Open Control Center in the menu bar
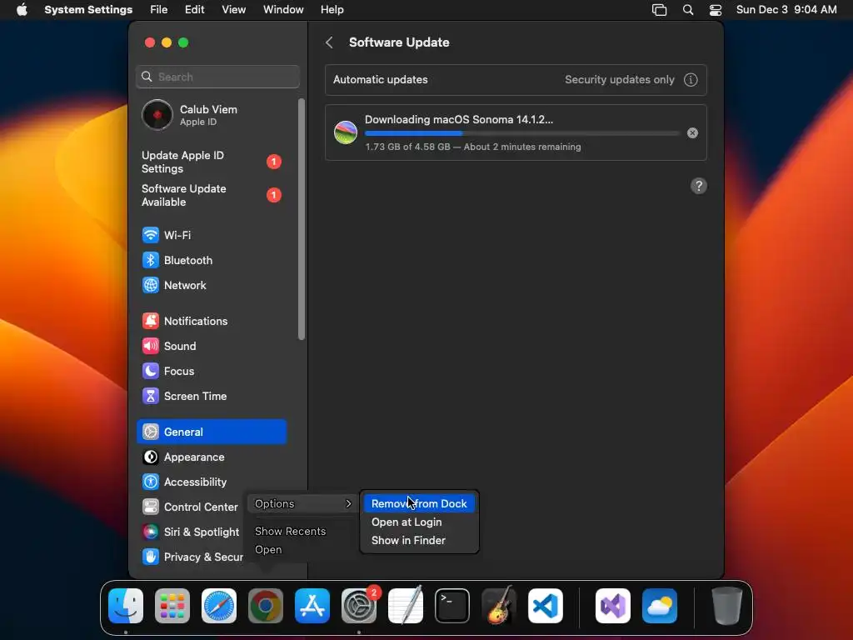This screenshot has height=640, width=853. [x=716, y=10]
